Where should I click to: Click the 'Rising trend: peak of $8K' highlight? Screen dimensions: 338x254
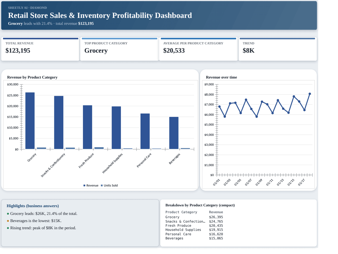pyautogui.click(x=43, y=228)
